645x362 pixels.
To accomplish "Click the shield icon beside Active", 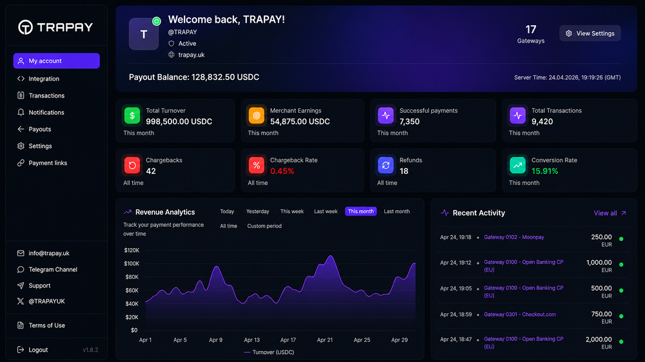I will [x=172, y=43].
